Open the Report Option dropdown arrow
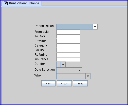The image size is (128, 105). click(x=95, y=27)
